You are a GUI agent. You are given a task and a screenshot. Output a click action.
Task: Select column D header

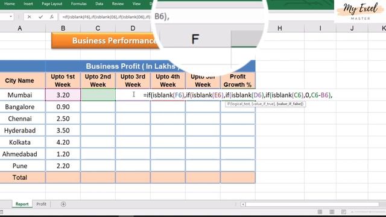coord(133,28)
